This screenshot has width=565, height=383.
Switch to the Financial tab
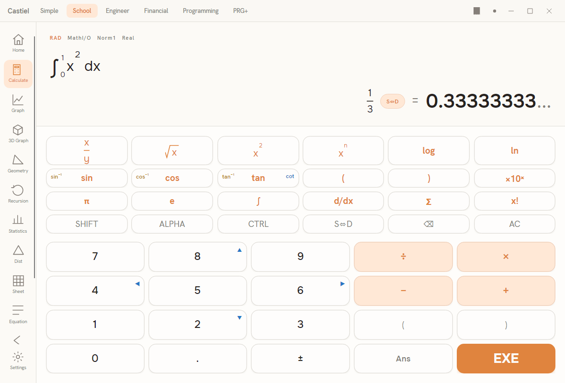pos(156,11)
